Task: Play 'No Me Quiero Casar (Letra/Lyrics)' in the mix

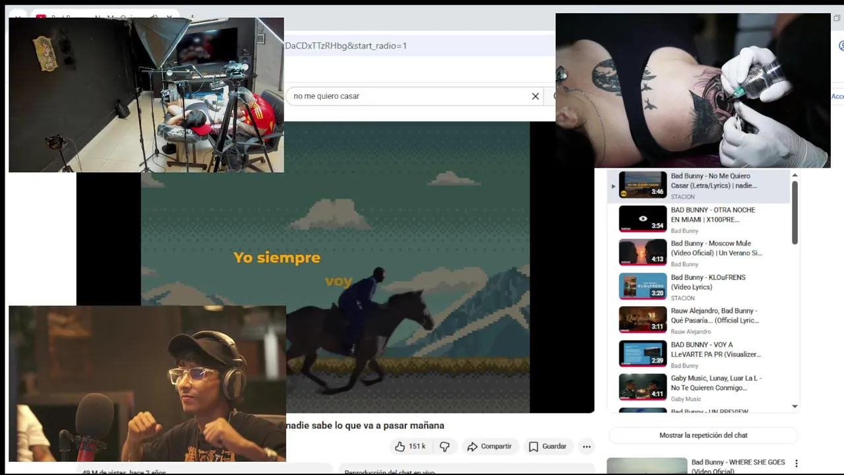Action: [x=699, y=186]
